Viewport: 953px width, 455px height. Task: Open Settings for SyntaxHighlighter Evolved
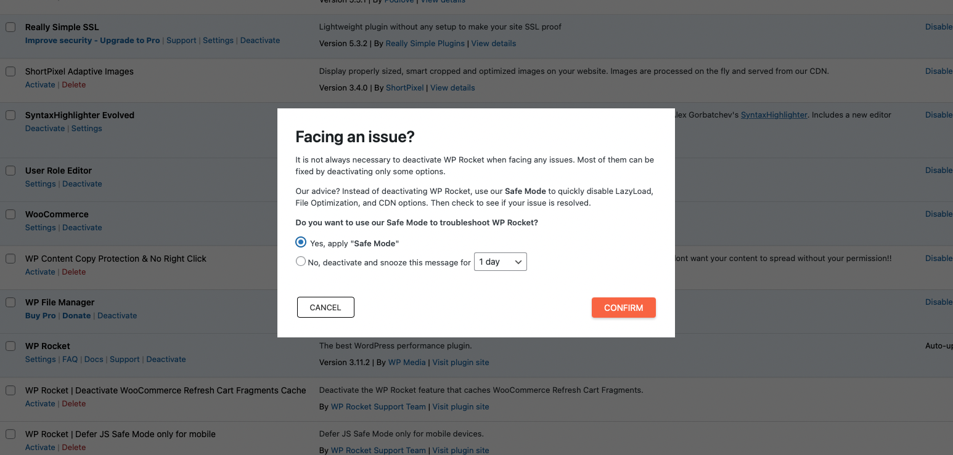tap(86, 128)
